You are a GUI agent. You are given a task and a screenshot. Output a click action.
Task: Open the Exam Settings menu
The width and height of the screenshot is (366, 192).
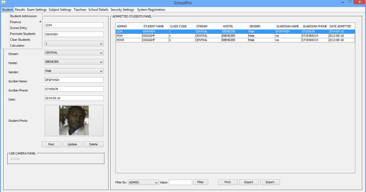click(x=37, y=10)
